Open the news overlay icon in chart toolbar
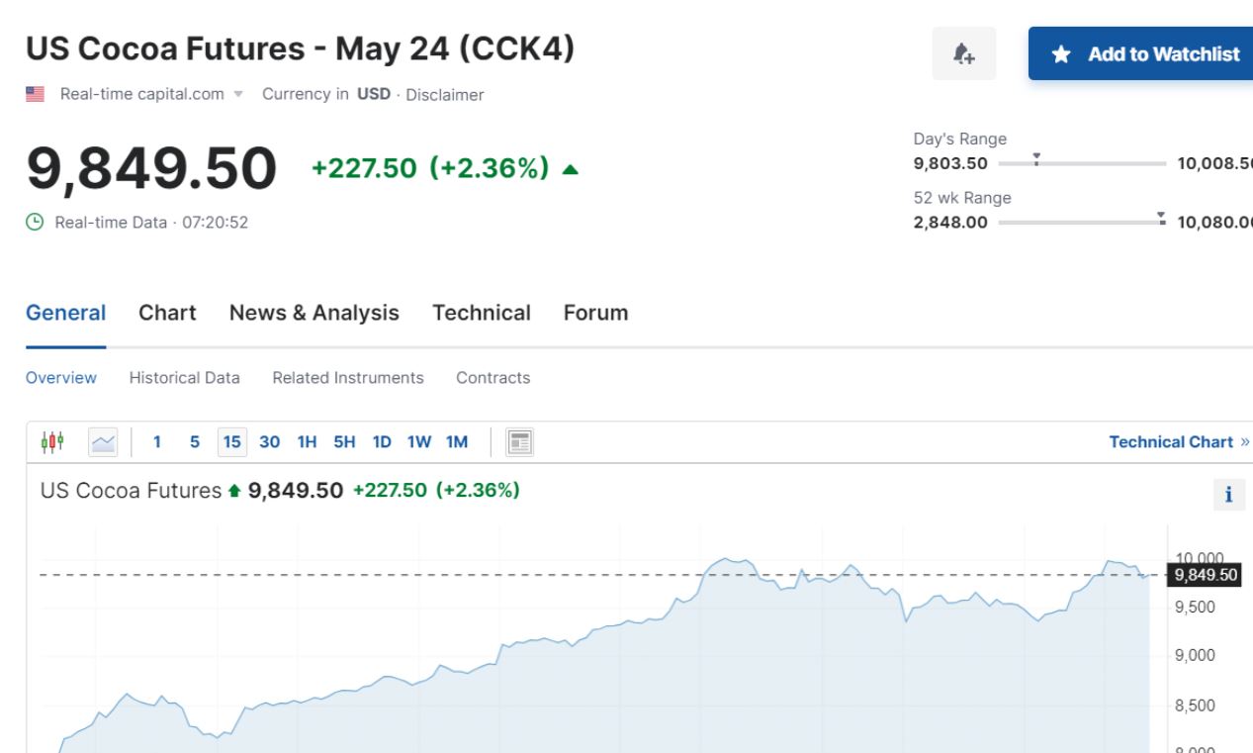Viewport: 1253px width, 753px height. [x=519, y=441]
